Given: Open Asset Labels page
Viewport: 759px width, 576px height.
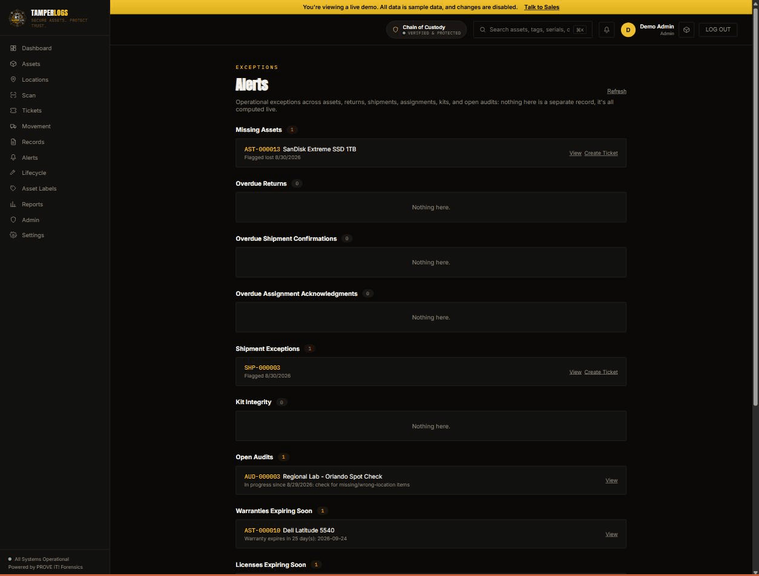Looking at the screenshot, I should (39, 188).
